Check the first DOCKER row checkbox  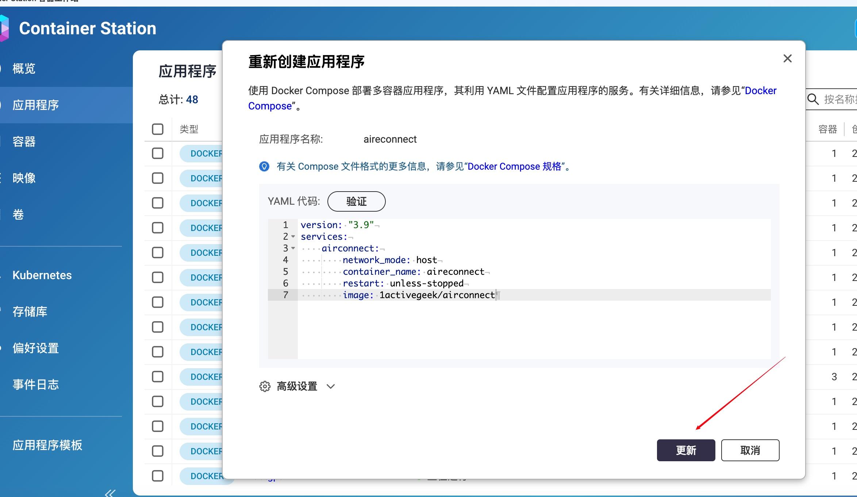[x=158, y=153]
